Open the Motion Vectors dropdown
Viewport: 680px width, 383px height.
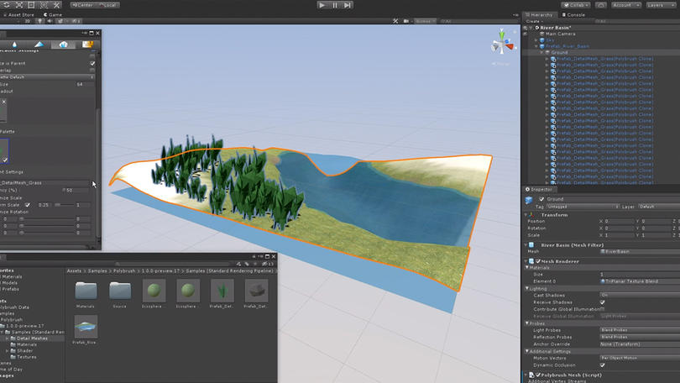[x=640, y=359]
